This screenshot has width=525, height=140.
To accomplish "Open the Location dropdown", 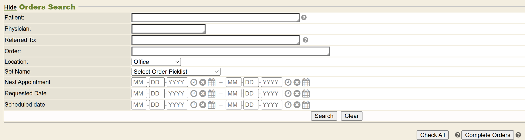I will pos(156,62).
